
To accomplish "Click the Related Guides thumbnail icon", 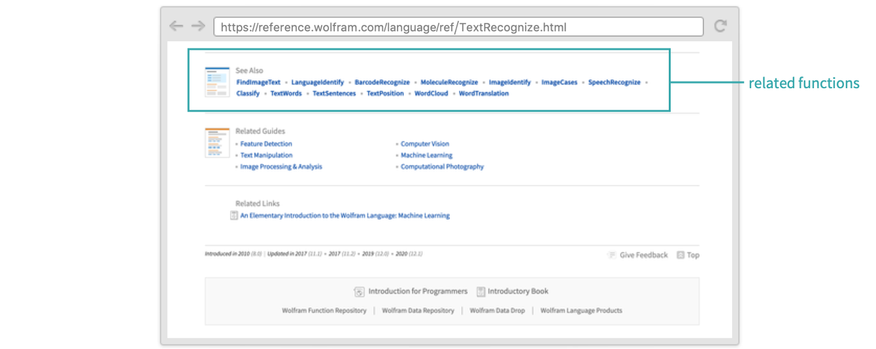I will pos(217,143).
